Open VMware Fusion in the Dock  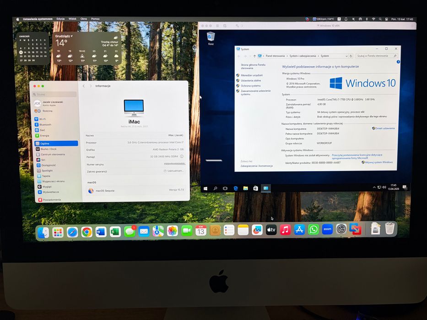[x=356, y=229]
